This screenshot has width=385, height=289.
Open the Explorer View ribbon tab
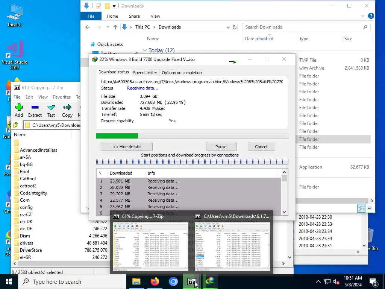(x=155, y=16)
